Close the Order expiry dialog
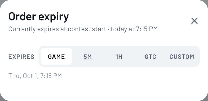 pyautogui.click(x=194, y=21)
